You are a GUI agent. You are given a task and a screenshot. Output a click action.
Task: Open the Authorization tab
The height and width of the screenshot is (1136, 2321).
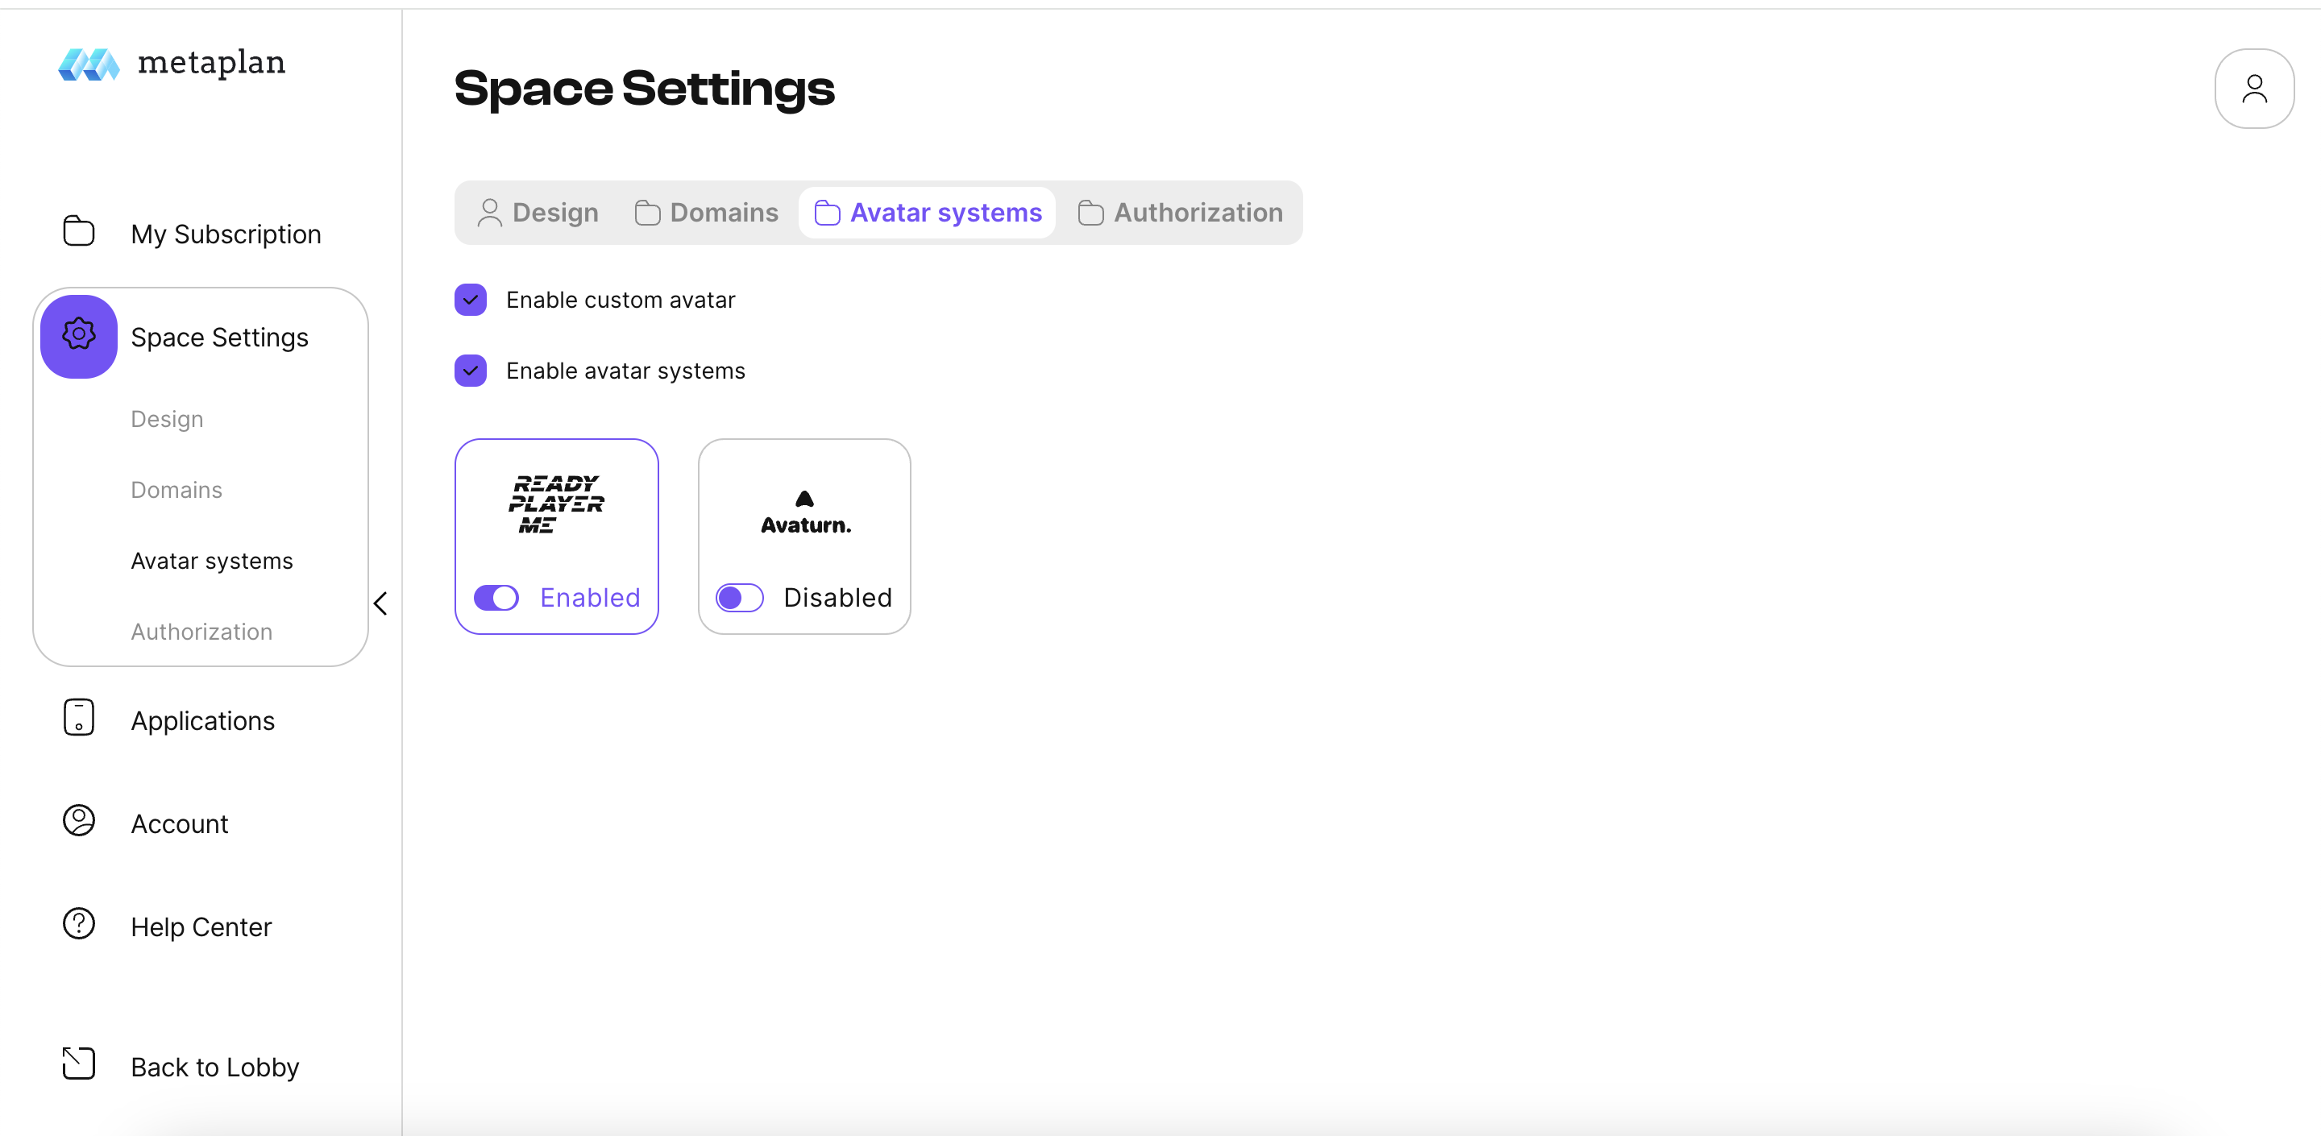(1181, 213)
